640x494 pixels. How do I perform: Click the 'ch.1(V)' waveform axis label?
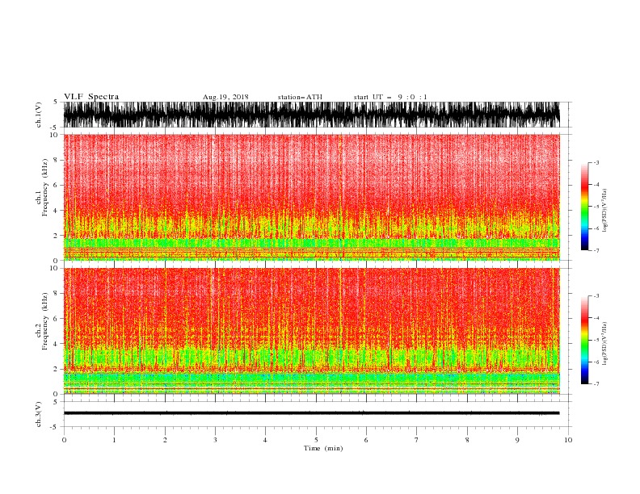pyautogui.click(x=39, y=115)
